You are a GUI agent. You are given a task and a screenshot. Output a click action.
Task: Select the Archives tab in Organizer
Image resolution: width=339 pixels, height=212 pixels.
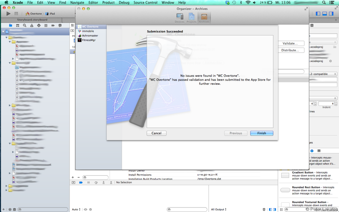click(x=204, y=18)
